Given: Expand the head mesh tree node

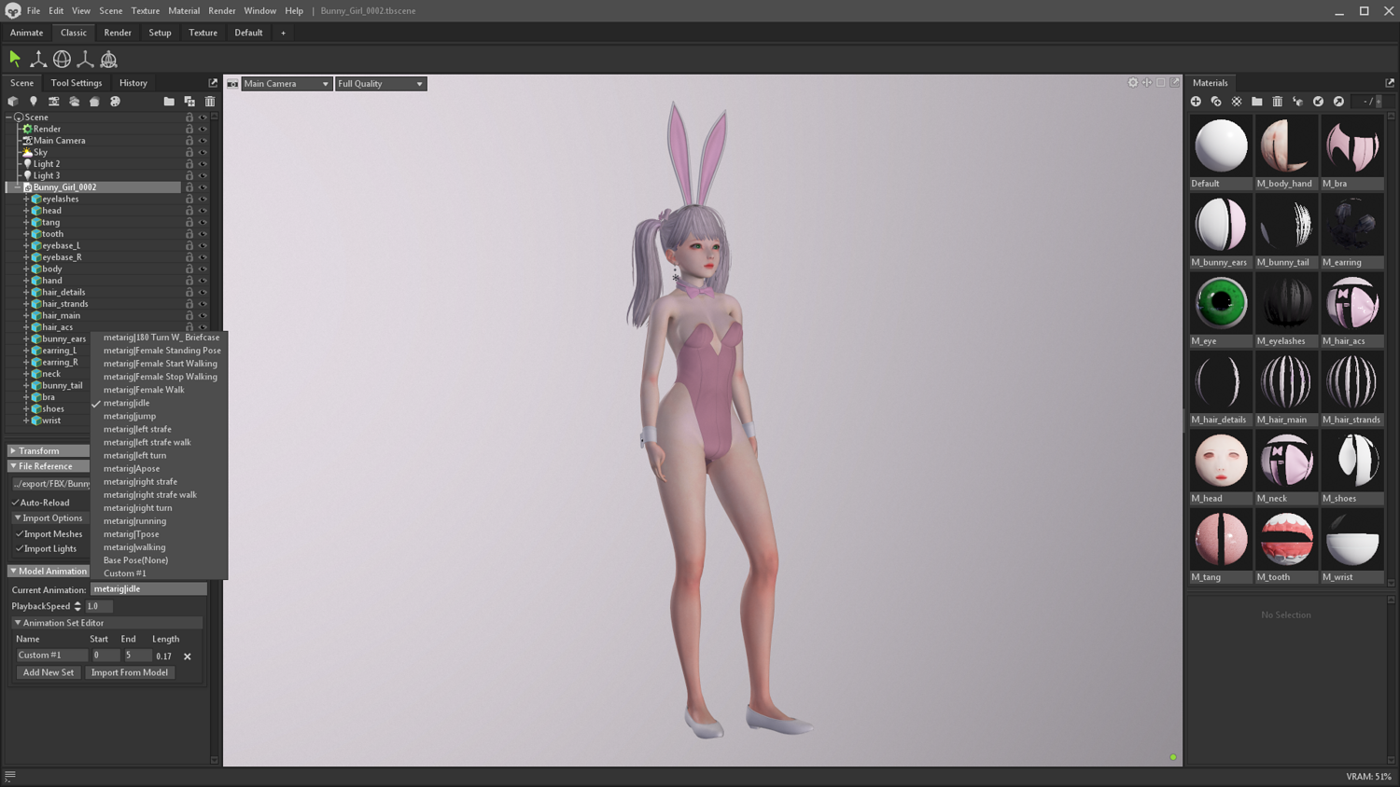Looking at the screenshot, I should click(x=26, y=211).
